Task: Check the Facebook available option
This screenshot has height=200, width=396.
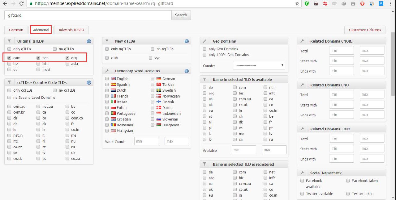Action: click(x=302, y=181)
